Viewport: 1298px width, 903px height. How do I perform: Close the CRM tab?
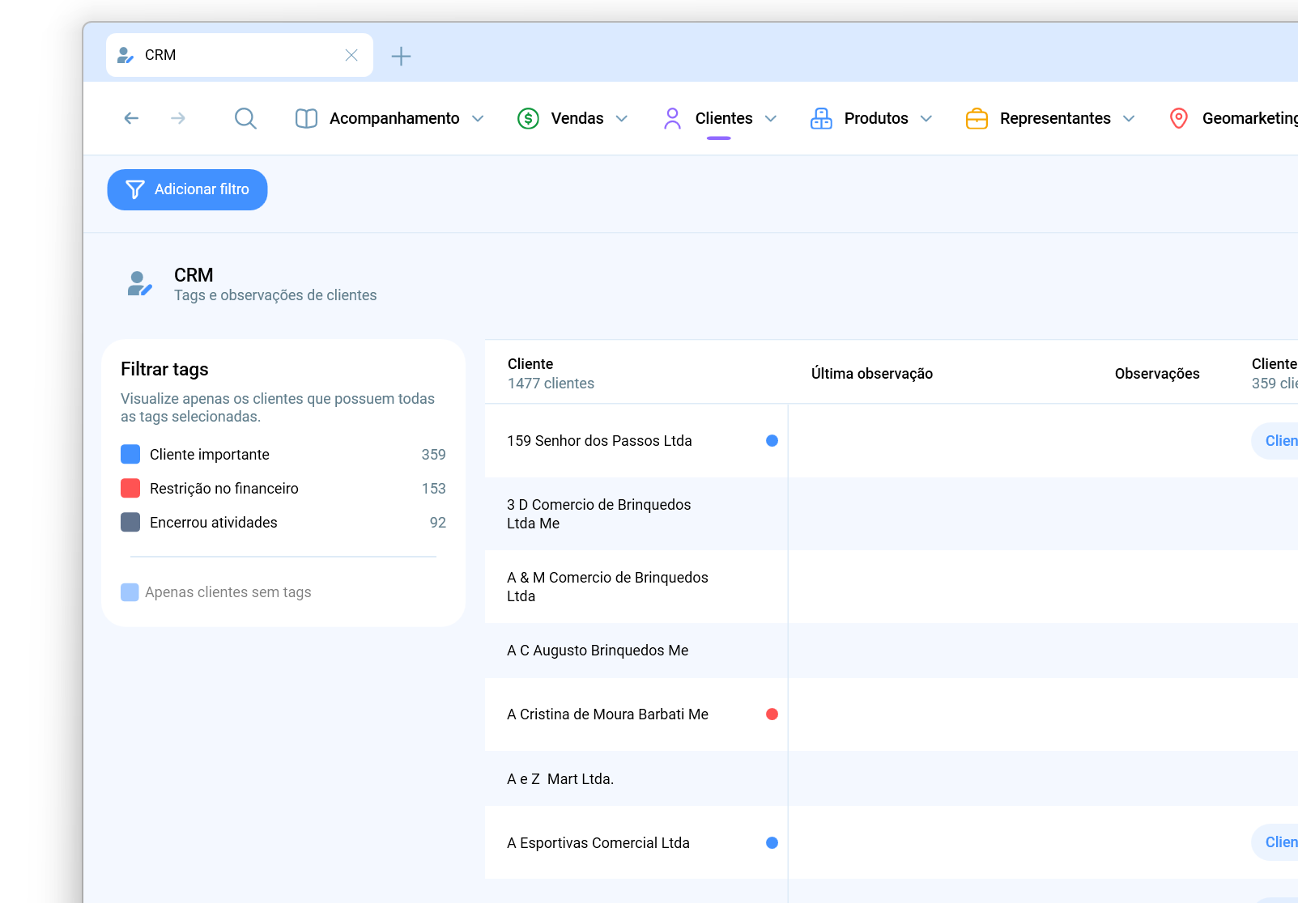point(351,55)
